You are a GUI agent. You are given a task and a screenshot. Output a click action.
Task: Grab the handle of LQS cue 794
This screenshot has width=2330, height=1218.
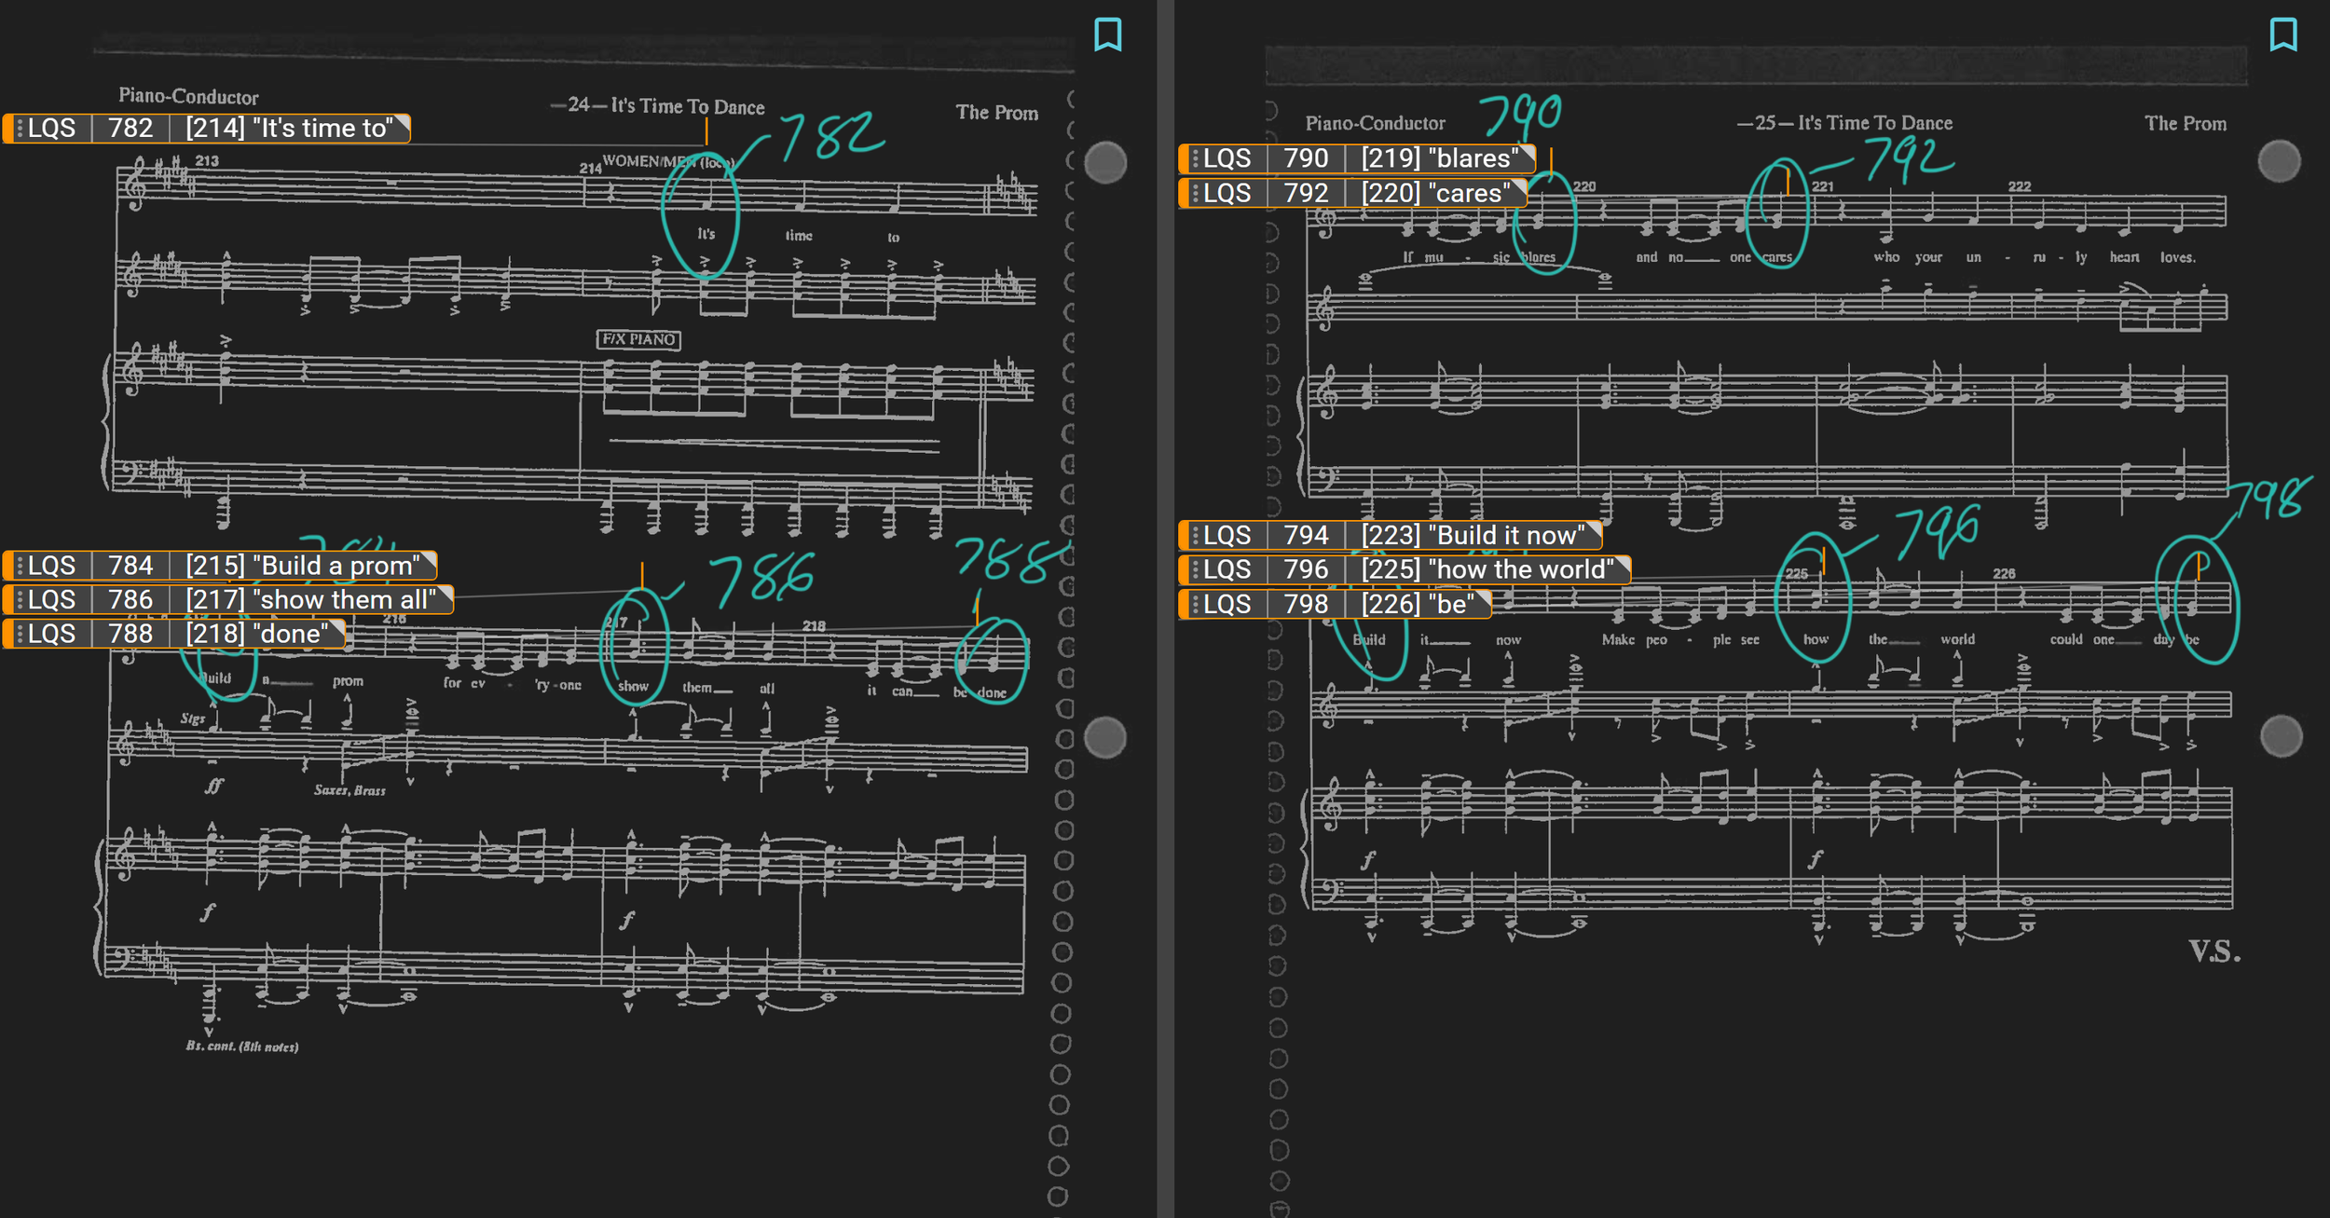click(x=1195, y=536)
